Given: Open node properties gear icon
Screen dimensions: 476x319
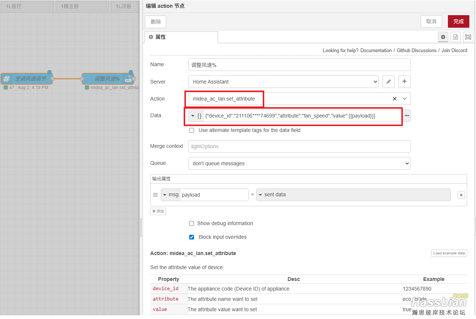Looking at the screenshot, I should (443, 37).
